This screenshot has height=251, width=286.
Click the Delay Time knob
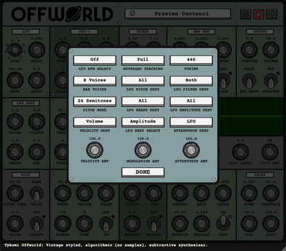(x=249, y=193)
